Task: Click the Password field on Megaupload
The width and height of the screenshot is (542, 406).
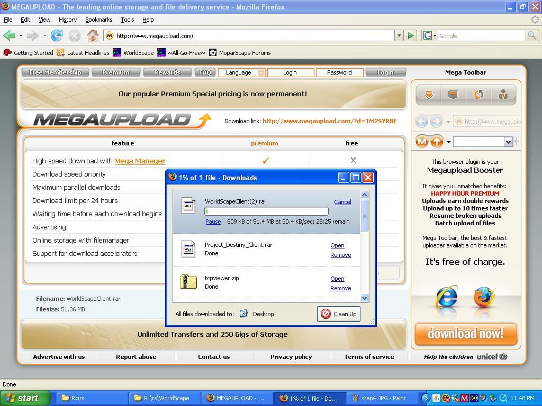Action: coord(339,72)
